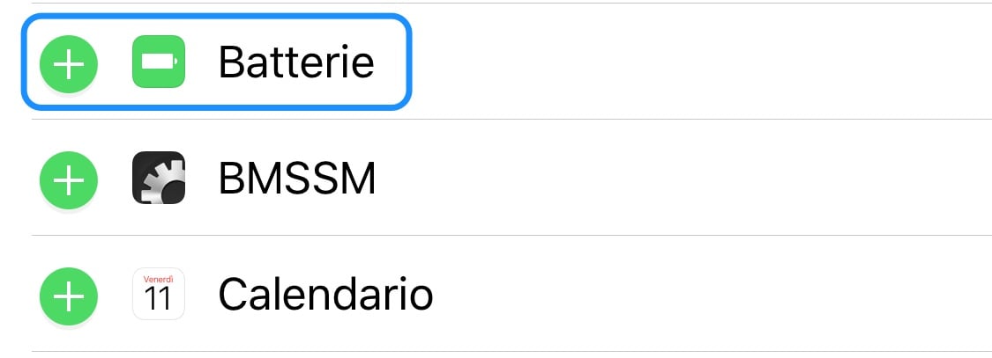Click empty space in the Calendario row
Screen dimensions: 992x358
(712, 294)
